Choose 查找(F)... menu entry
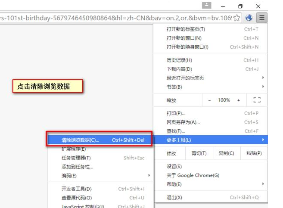The image size is (283, 208). click(211, 131)
